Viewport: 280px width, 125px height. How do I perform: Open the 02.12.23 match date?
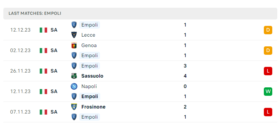pos(20,50)
